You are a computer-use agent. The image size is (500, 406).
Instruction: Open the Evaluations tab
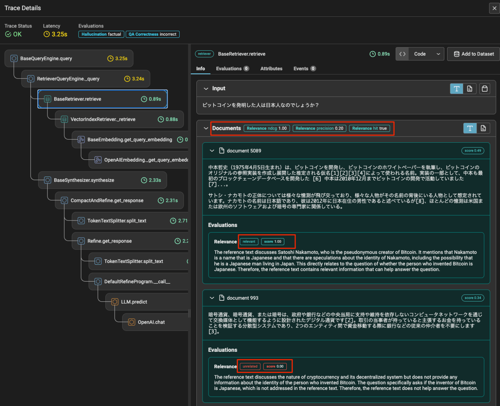232,68
